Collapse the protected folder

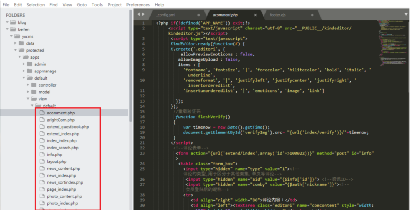(x=16, y=50)
